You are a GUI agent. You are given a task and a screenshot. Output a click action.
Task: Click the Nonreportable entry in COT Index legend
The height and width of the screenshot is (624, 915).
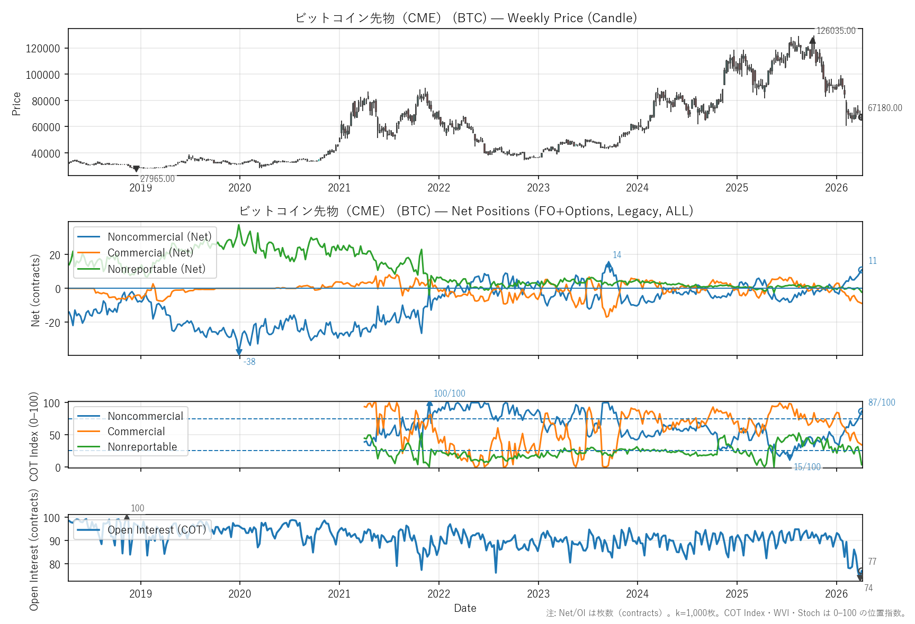tap(142, 447)
